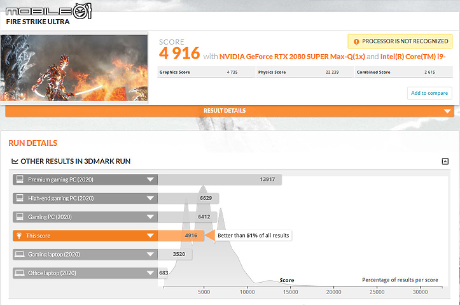
Task: Click the Office laptop (2020) laptop icon
Action: (x=20, y=273)
